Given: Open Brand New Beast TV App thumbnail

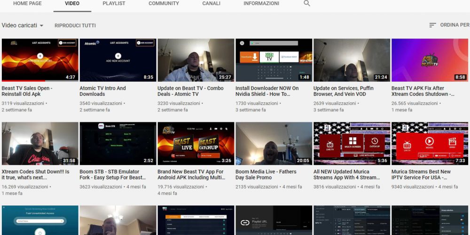Looking at the screenshot, I should click(196, 143).
